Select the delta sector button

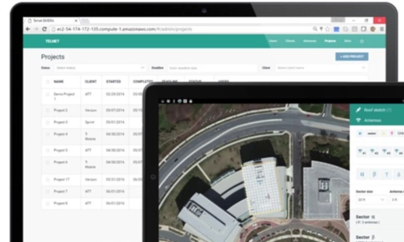click(x=398, y=174)
